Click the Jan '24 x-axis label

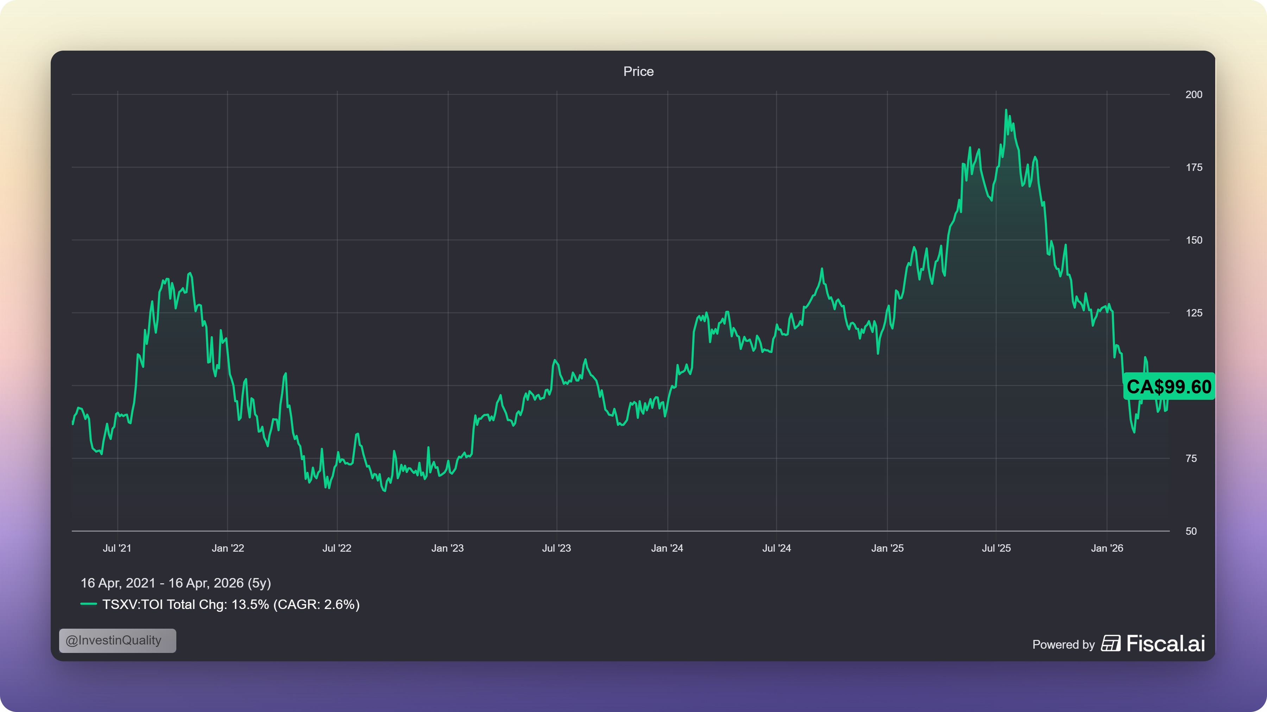667,548
